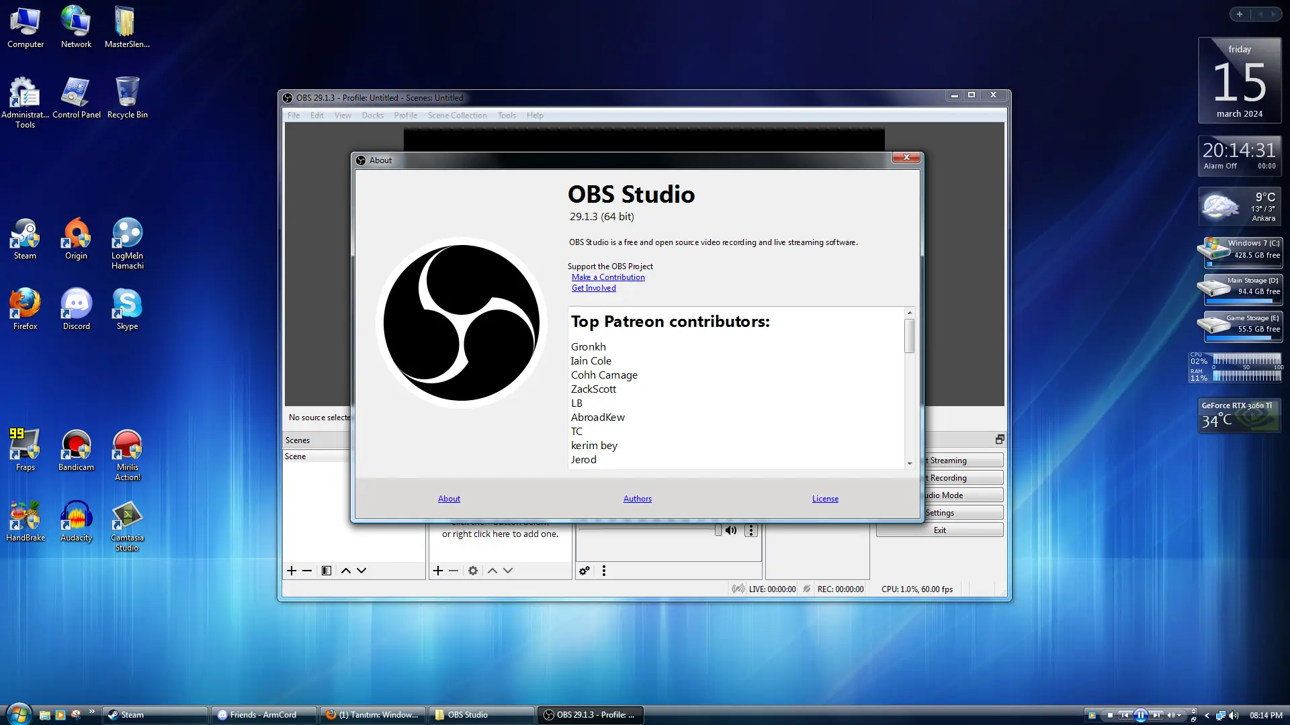1290x725 pixels.
Task: Click the Start Recording button
Action: 963,478
